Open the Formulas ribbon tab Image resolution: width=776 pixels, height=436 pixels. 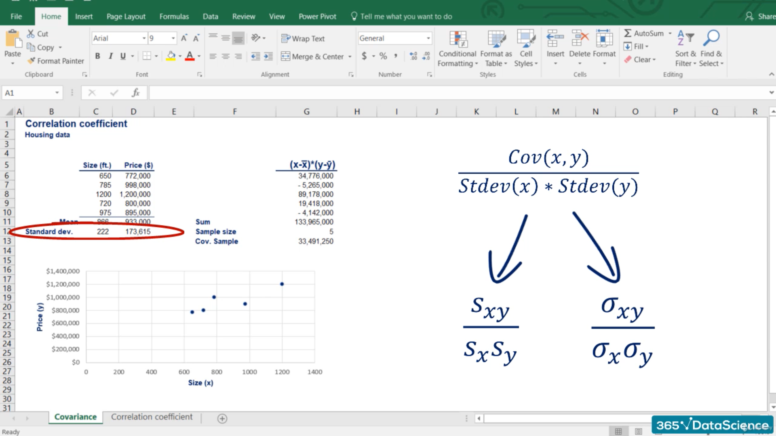174,17
